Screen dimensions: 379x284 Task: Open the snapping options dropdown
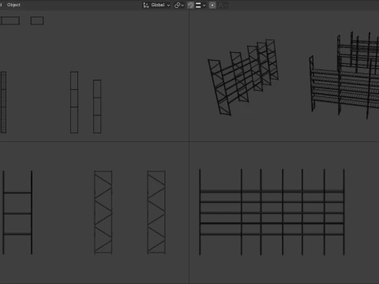[201, 5]
